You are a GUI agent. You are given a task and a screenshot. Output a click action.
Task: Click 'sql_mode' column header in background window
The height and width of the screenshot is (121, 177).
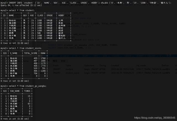(x=141, y=65)
